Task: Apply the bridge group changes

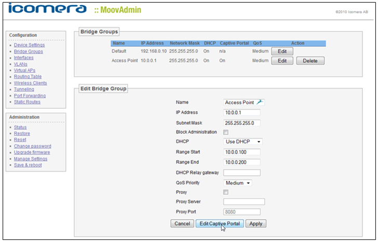Action: 256,224
